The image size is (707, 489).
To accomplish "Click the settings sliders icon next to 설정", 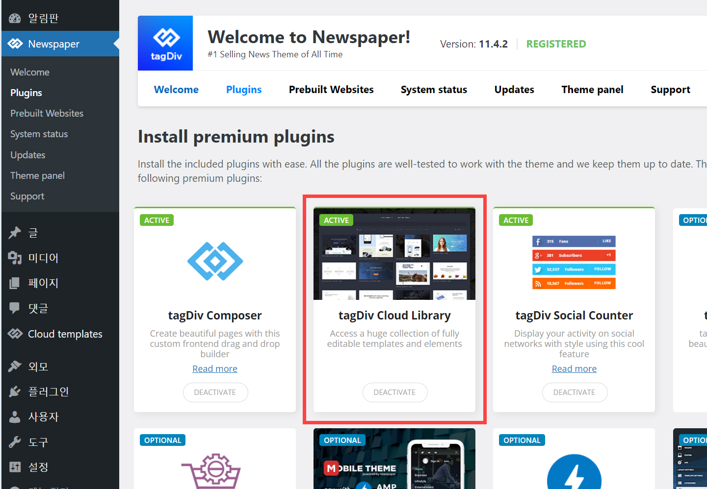I will point(15,467).
